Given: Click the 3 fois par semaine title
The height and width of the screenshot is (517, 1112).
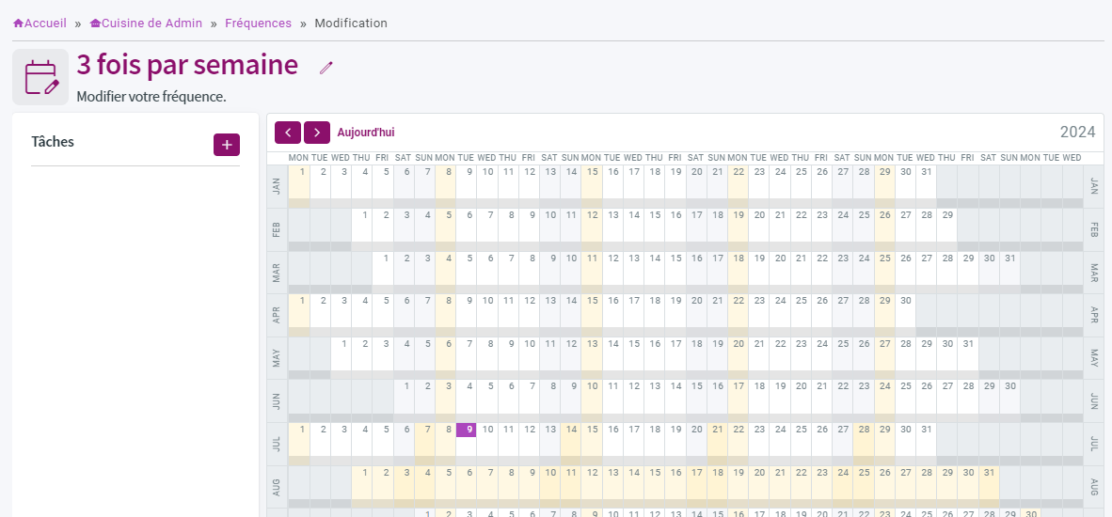Looking at the screenshot, I should point(187,65).
